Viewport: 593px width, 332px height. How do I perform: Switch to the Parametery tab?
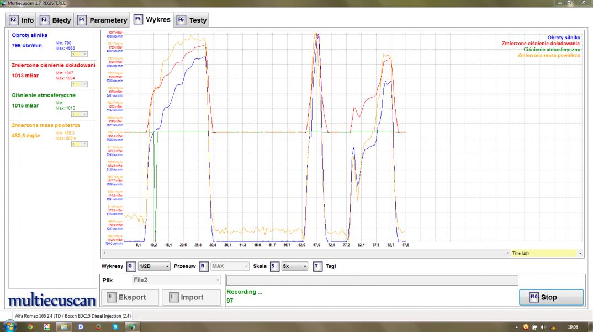tap(103, 20)
